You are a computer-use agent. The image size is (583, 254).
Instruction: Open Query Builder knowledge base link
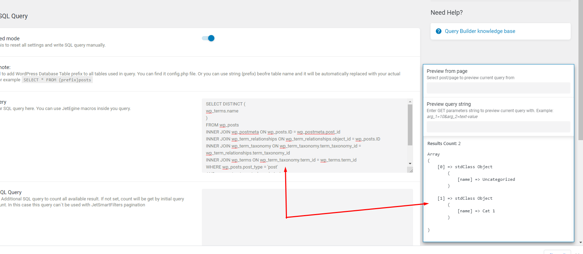pyautogui.click(x=480, y=31)
